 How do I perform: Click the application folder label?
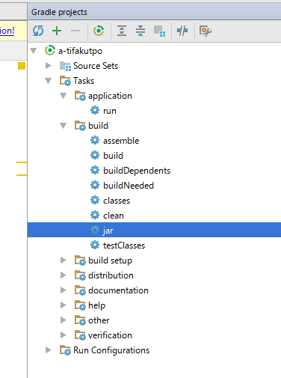coord(110,96)
